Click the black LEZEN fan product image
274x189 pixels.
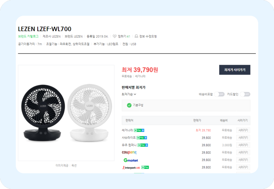43,113
